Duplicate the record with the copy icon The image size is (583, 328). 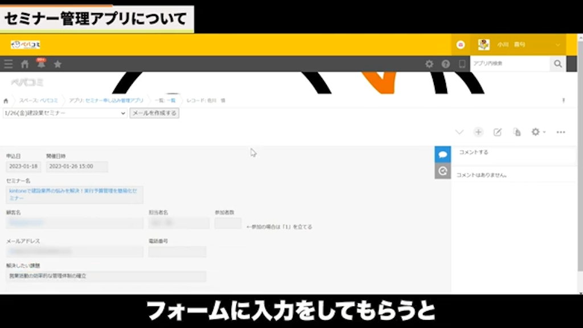coord(516,132)
